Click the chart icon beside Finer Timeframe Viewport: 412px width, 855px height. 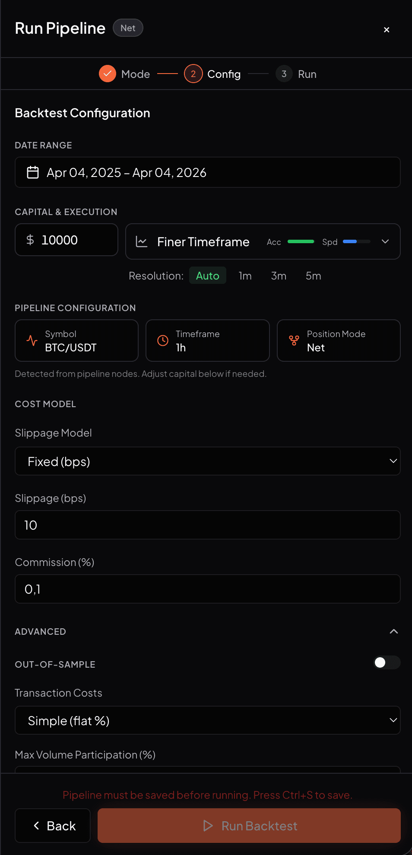pos(142,241)
